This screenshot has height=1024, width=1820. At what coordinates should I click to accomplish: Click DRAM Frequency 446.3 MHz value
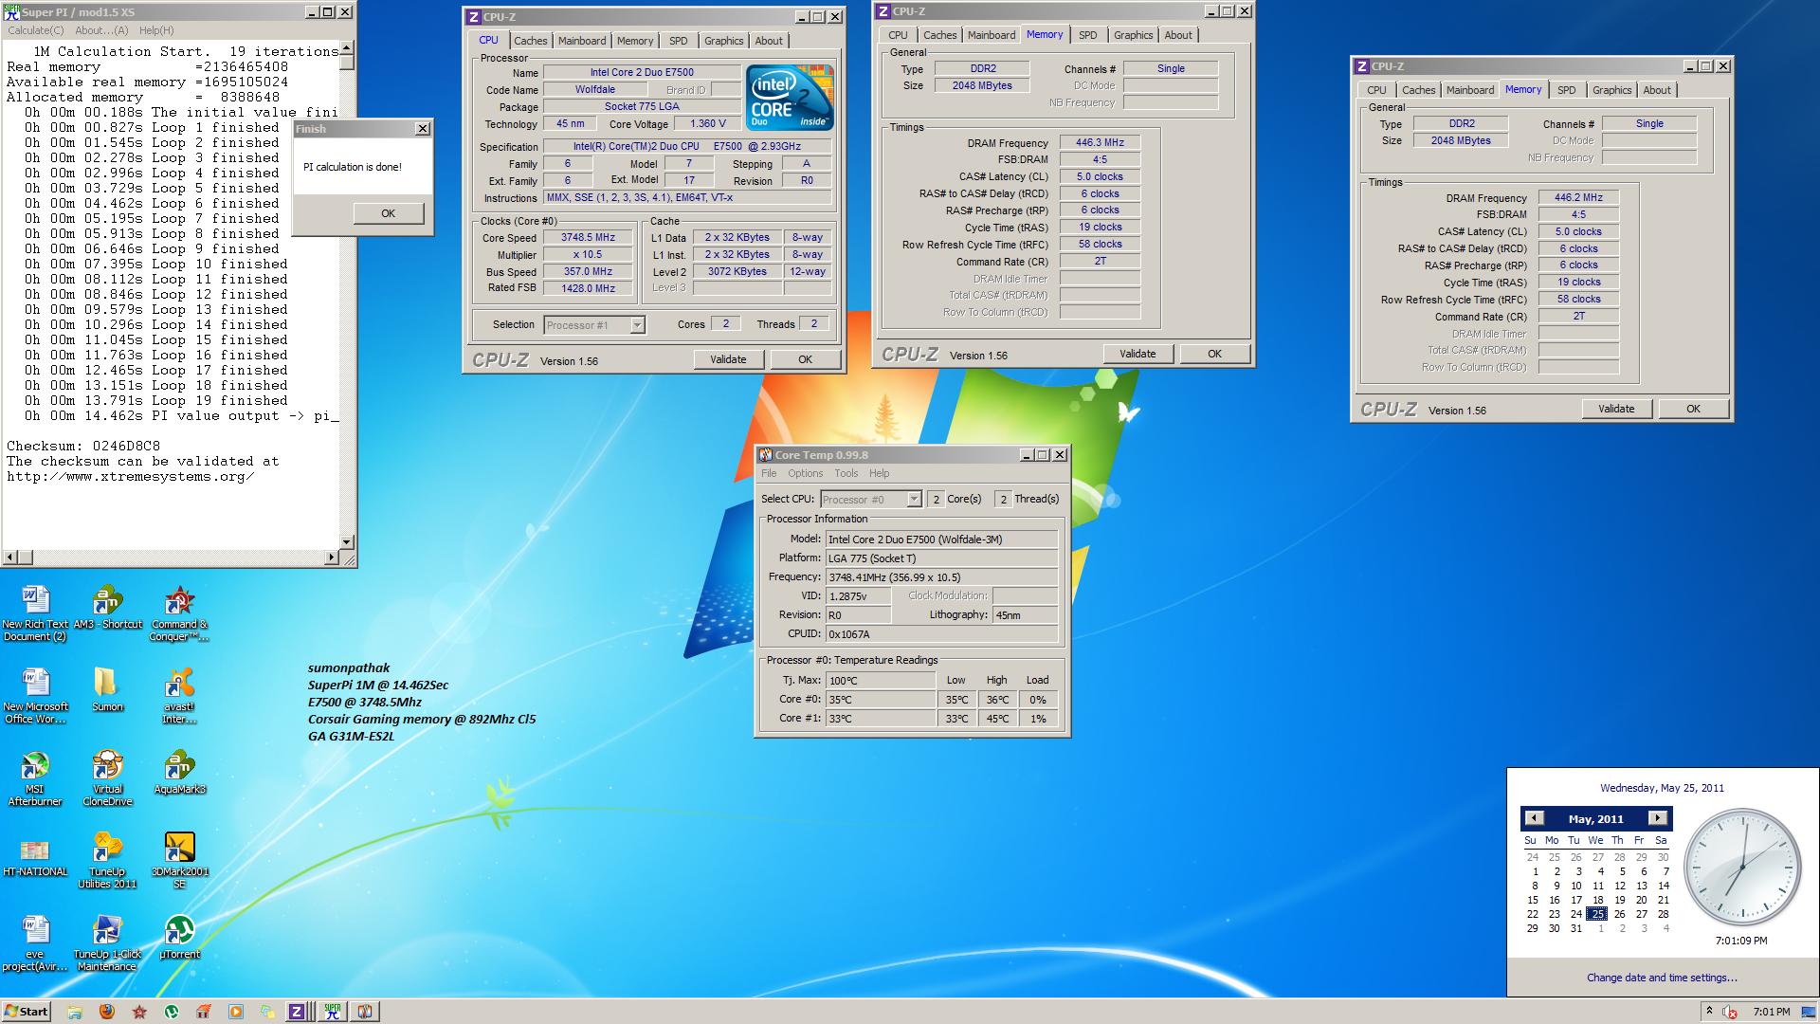click(x=1100, y=142)
